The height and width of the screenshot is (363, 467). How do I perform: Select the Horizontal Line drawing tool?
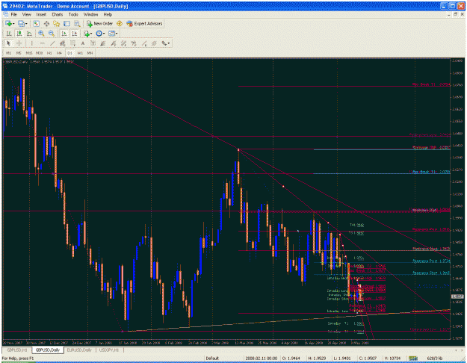point(42,43)
